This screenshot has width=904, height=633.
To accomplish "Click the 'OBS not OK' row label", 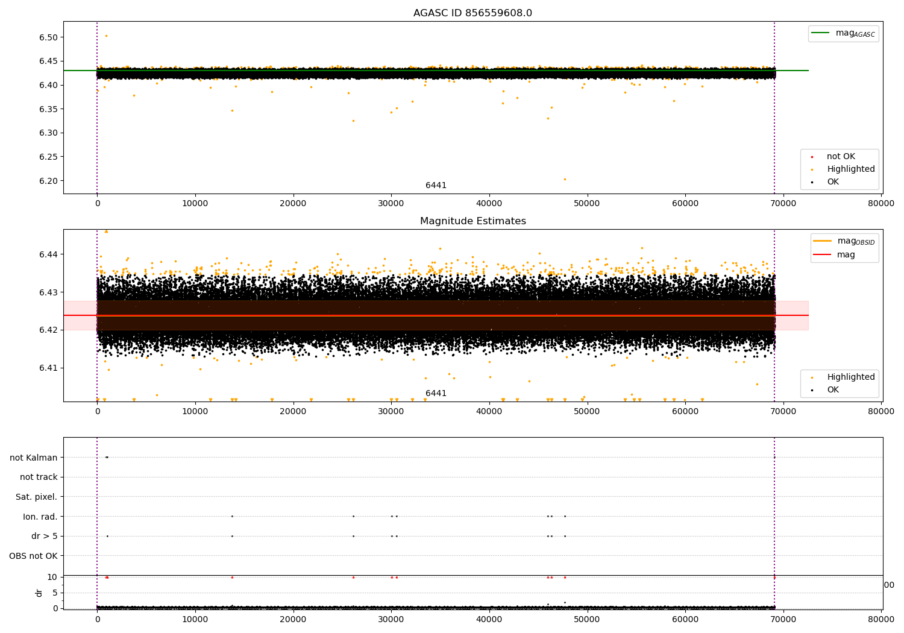I will pos(34,556).
